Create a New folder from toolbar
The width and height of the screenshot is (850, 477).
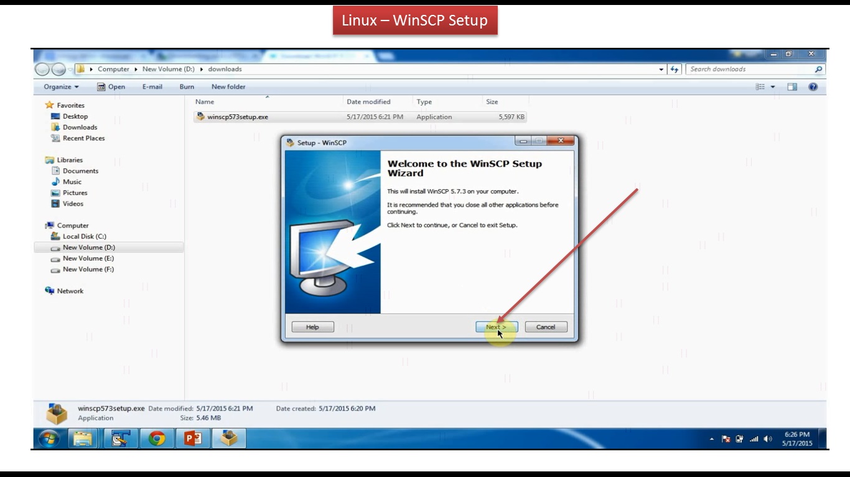(x=228, y=87)
